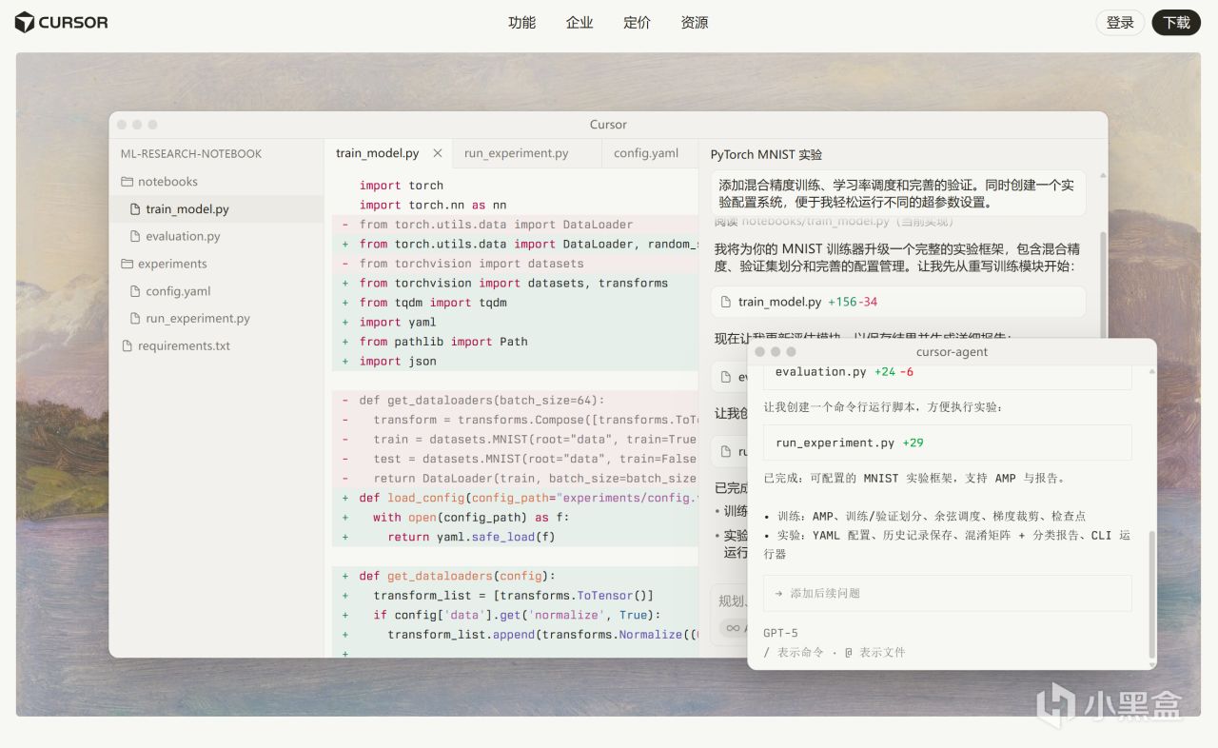Viewport: 1218px width, 748px height.
Task: Click the chat panel scrollbar in the Cursor window
Action: coord(1103,285)
